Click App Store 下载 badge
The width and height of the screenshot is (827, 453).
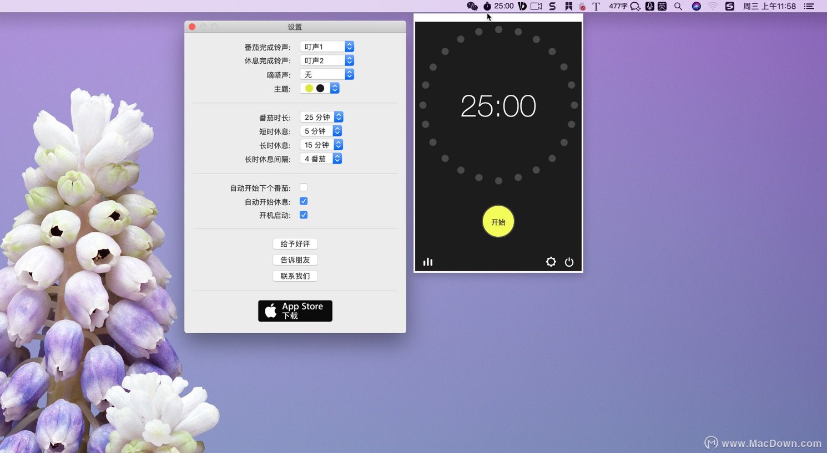[295, 311]
